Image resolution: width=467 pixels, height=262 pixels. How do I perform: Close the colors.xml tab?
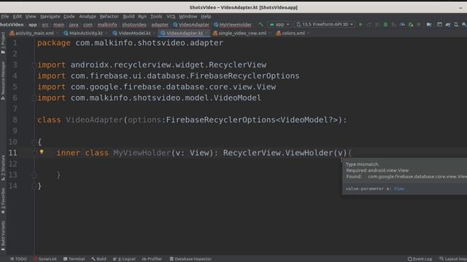tap(308, 33)
